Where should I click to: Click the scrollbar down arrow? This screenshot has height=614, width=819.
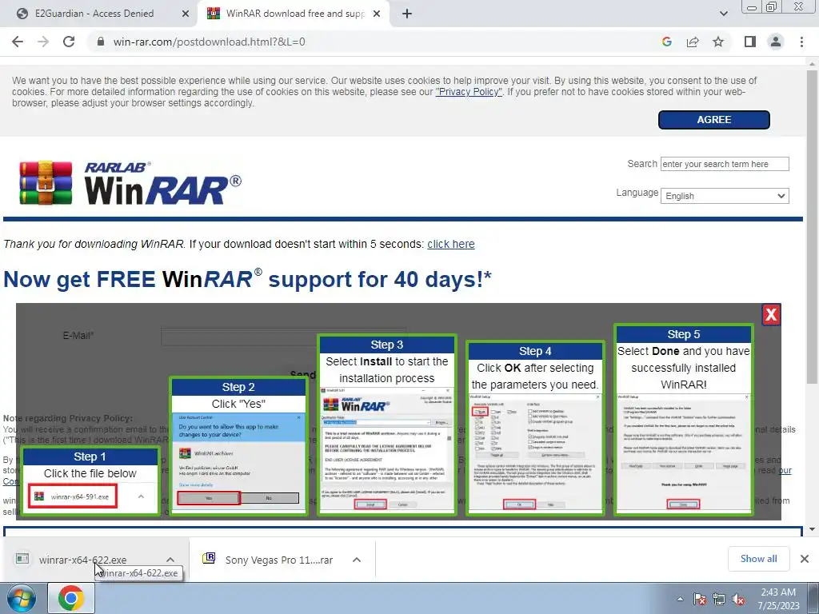point(813,529)
